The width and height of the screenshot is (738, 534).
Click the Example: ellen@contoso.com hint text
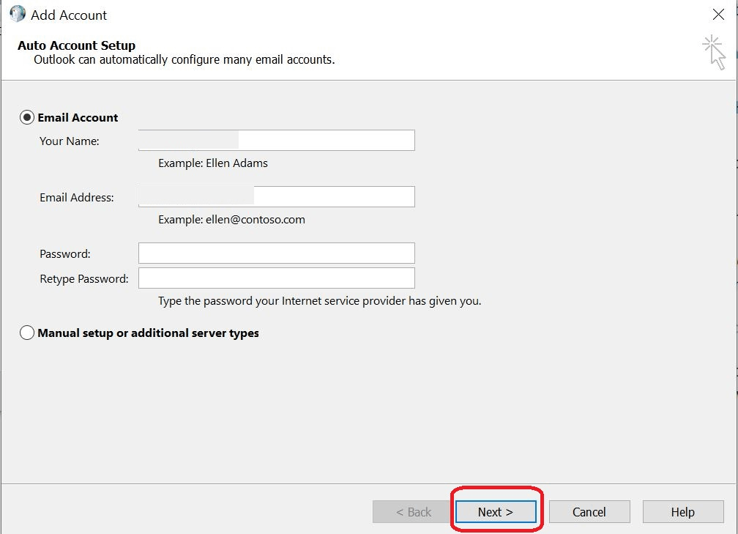click(230, 219)
